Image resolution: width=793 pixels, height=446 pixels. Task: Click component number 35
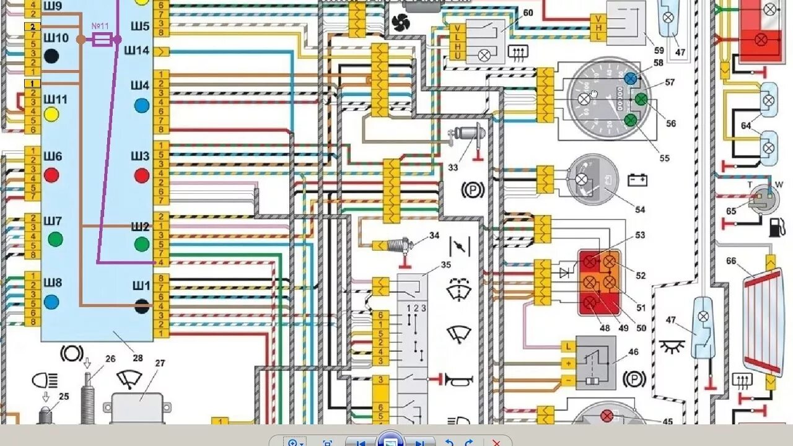coord(446,265)
